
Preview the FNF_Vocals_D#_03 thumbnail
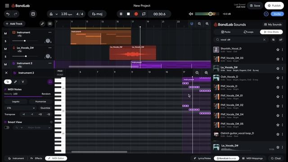pos(216,59)
